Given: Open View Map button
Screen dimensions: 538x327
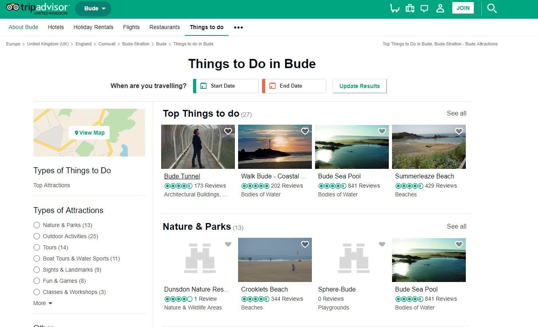Looking at the screenshot, I should pyautogui.click(x=89, y=133).
